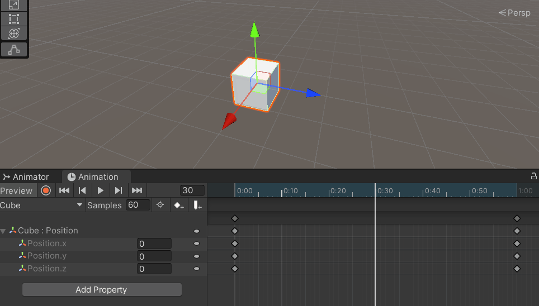Click the green Y-axis gizmo arrow
539x306 pixels.
click(x=254, y=30)
